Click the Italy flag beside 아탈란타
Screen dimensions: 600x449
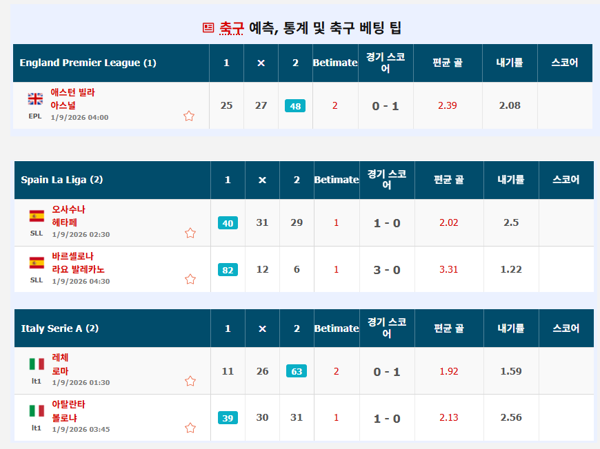coord(37,411)
